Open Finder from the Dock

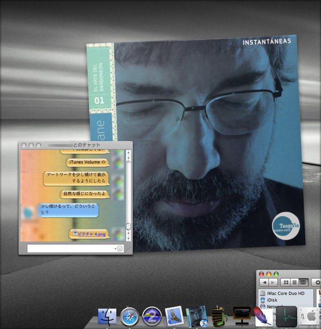click(x=107, y=317)
